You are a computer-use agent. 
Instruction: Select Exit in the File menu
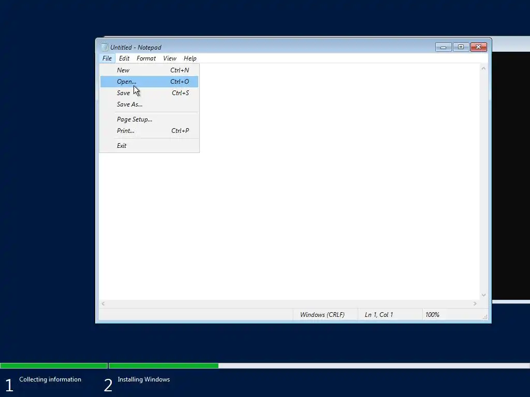click(149, 145)
